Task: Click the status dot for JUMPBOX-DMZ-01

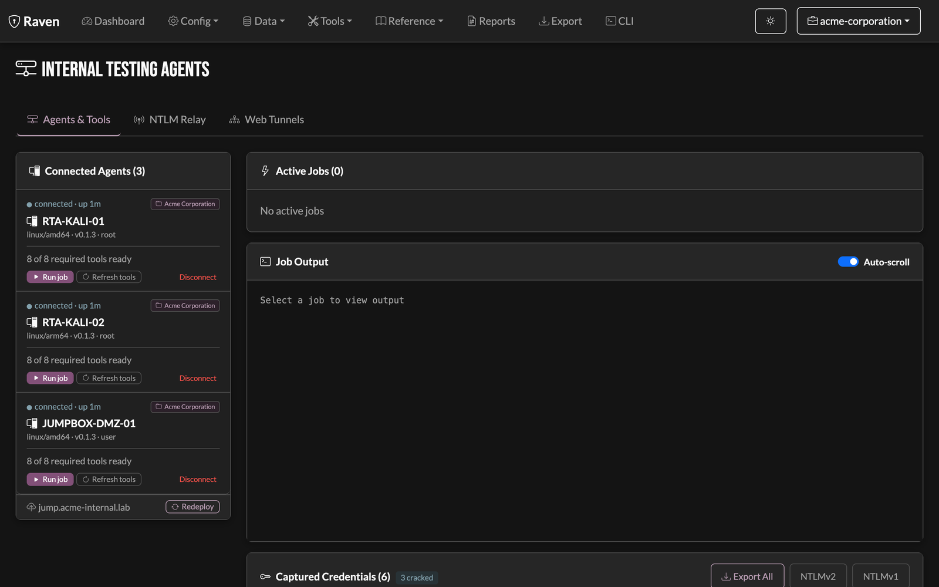Action: 29,407
